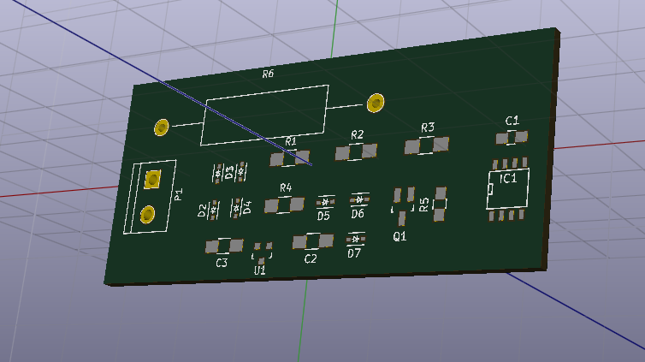Click the R1 resistor component
This screenshot has width=645, height=362.
[289, 158]
